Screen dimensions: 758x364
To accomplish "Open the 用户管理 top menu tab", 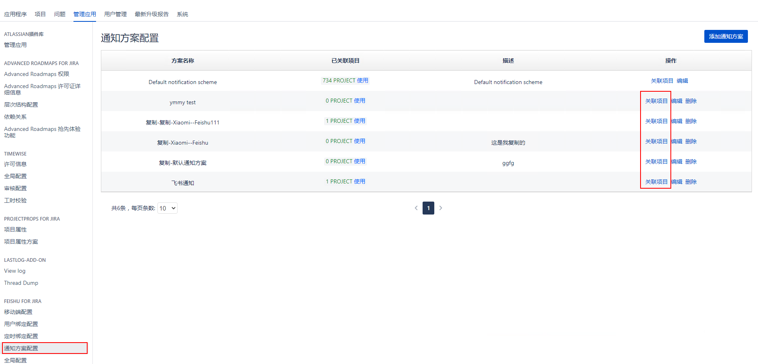I will (115, 14).
